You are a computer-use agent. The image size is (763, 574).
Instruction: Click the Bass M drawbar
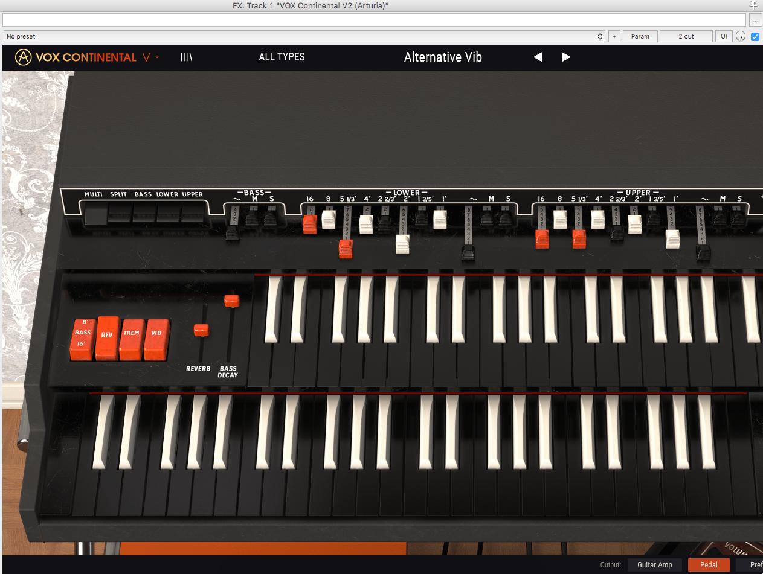pyautogui.click(x=252, y=218)
